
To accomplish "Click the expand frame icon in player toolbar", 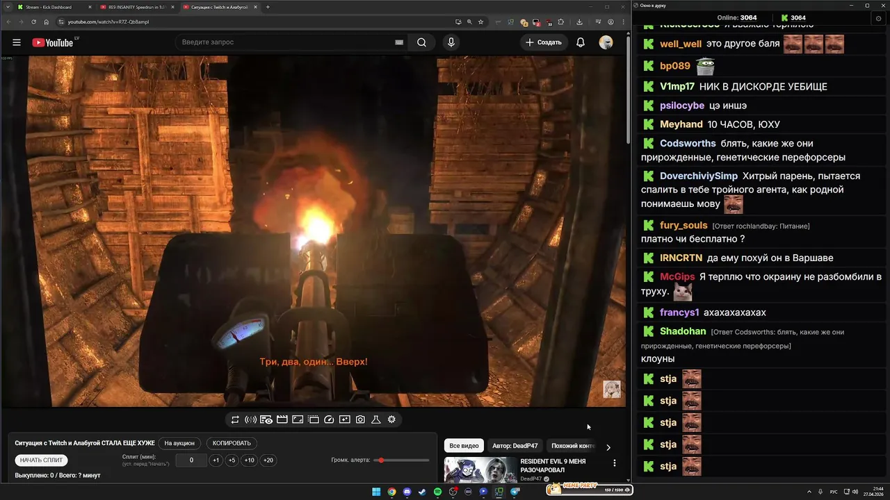I will point(298,419).
